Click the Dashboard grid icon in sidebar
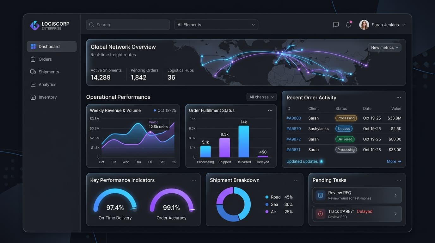The height and width of the screenshot is (243, 435). click(33, 47)
